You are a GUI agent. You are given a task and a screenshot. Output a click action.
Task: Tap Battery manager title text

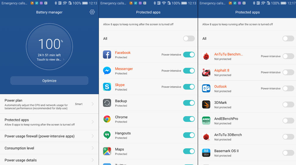coord(49,12)
